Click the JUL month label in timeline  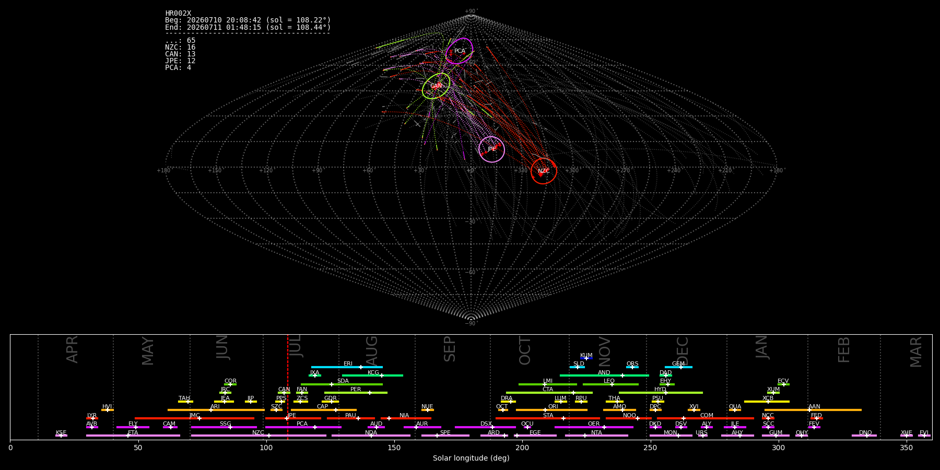(x=296, y=347)
